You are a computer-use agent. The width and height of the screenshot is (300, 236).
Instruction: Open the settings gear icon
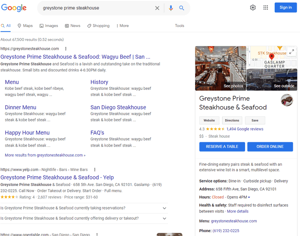253,8
